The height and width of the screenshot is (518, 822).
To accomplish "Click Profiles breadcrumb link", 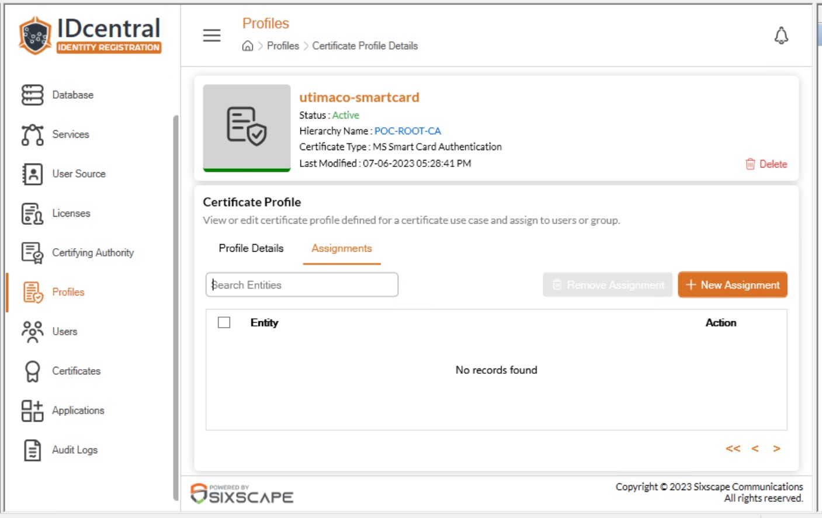I will click(283, 46).
